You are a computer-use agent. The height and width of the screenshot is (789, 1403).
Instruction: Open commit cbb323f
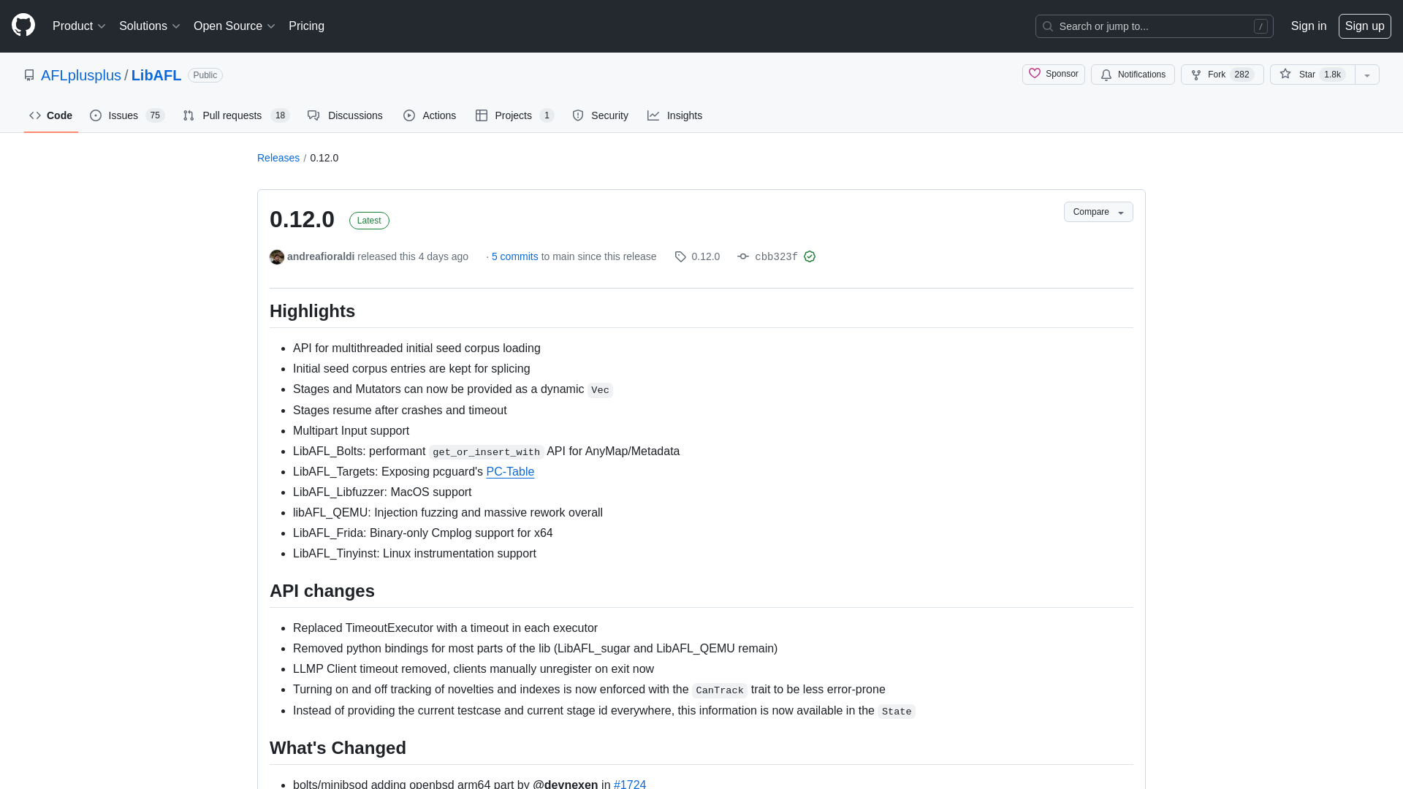[768, 256]
